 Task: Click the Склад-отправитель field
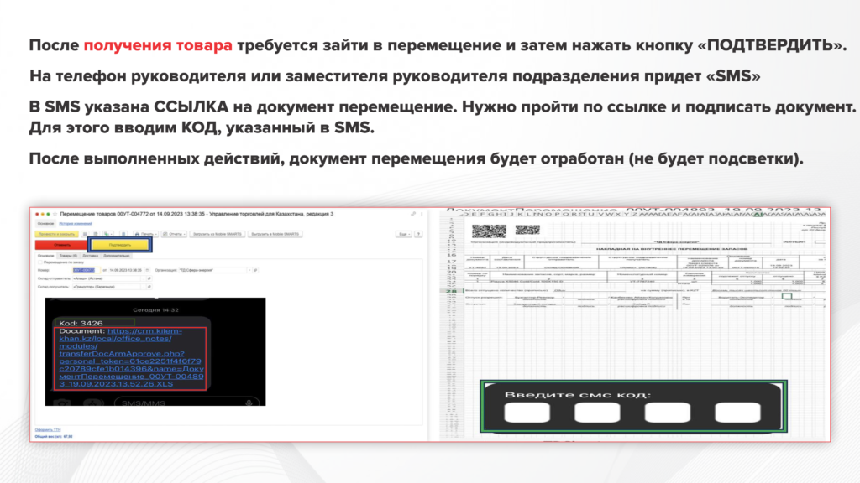click(x=108, y=278)
